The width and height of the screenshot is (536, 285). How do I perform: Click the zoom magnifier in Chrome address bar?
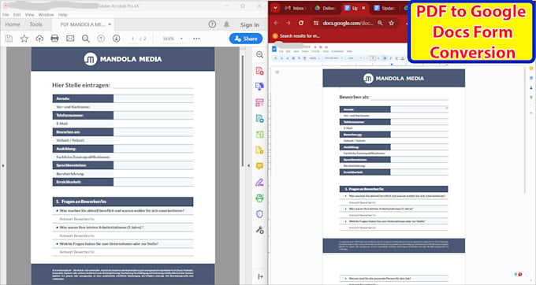[x=380, y=23]
